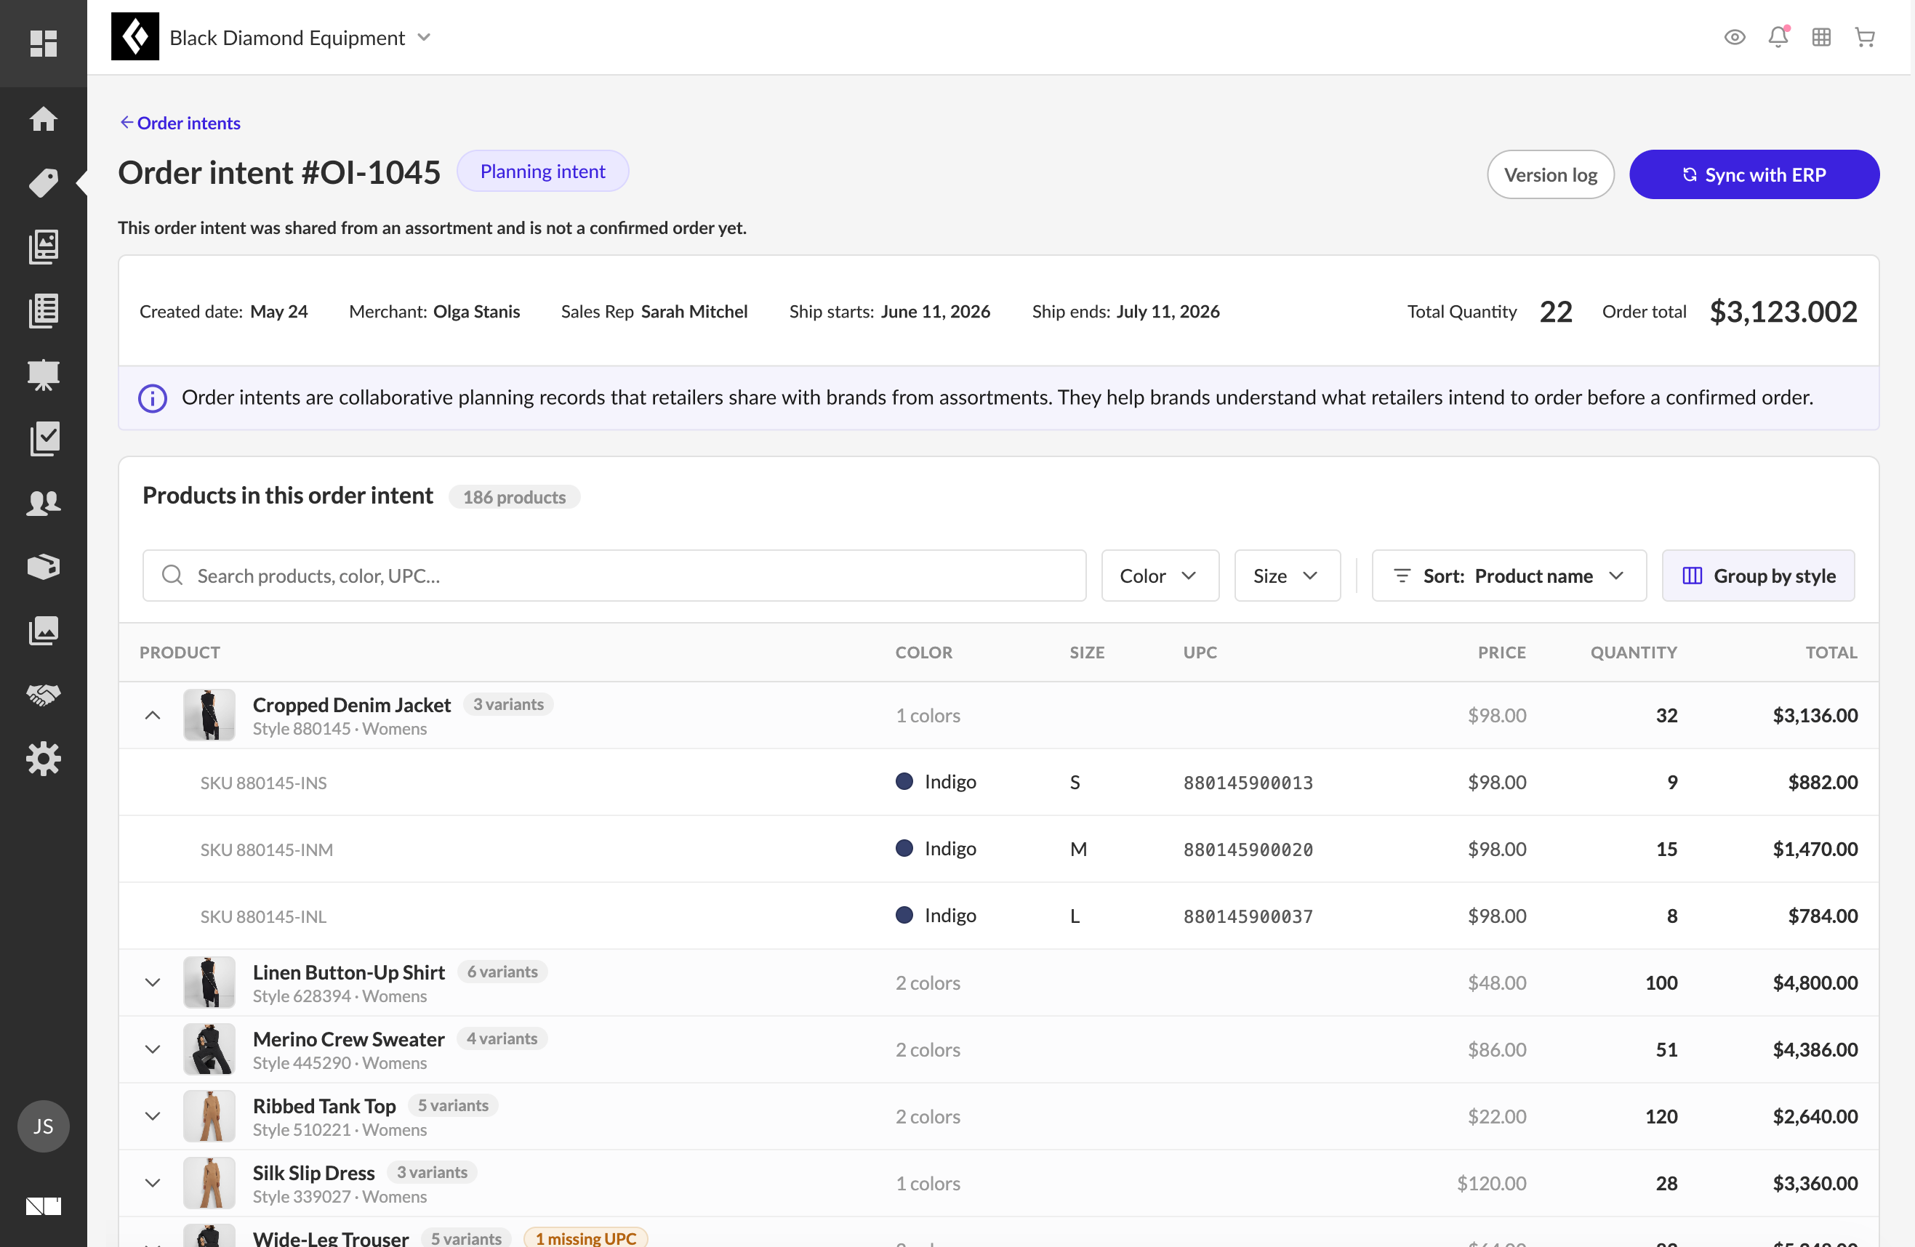The image size is (1915, 1247).
Task: Open the package box sidebar icon
Action: pos(44,567)
